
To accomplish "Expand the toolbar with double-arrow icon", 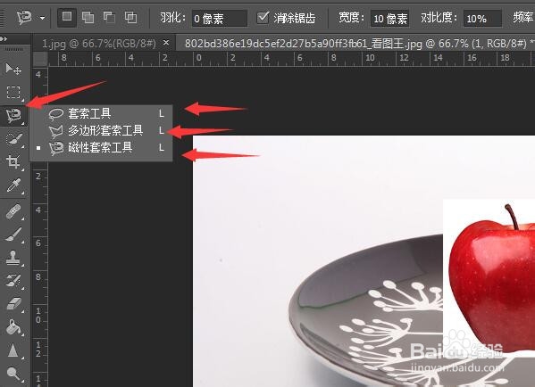I will [4, 38].
